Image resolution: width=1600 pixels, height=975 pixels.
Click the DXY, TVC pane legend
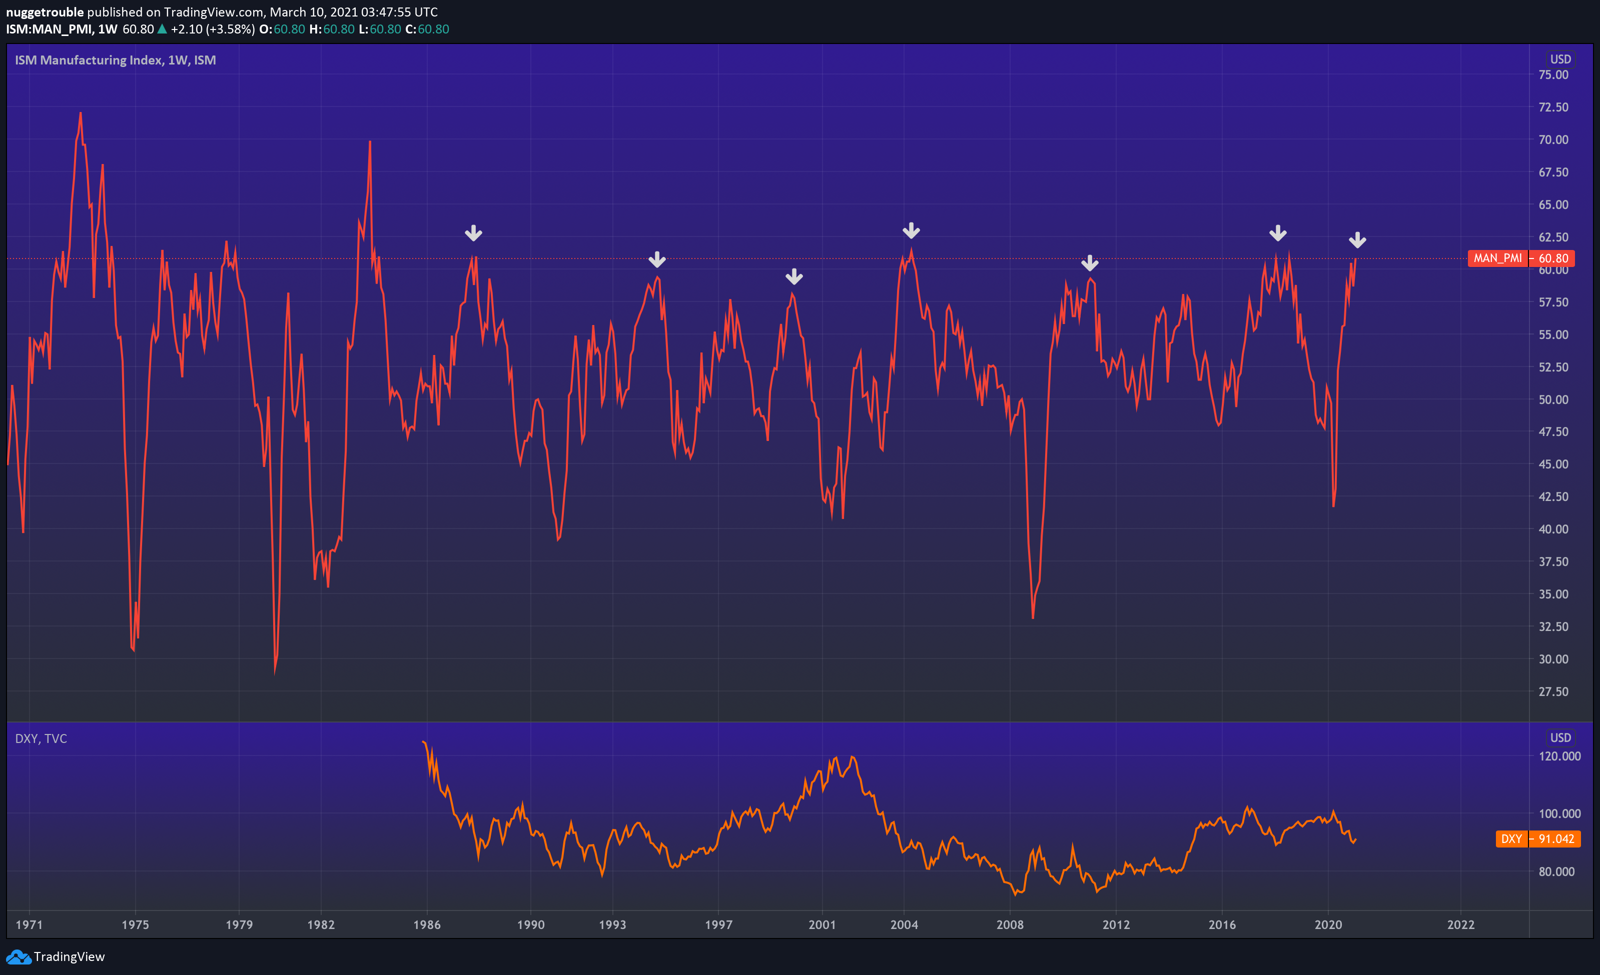point(41,738)
